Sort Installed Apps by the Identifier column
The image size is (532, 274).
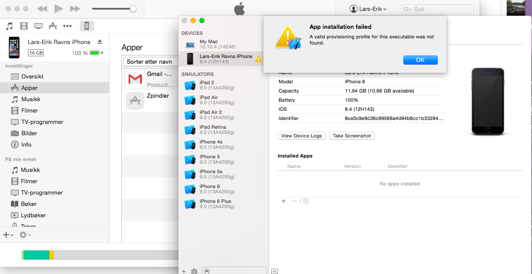click(x=398, y=166)
